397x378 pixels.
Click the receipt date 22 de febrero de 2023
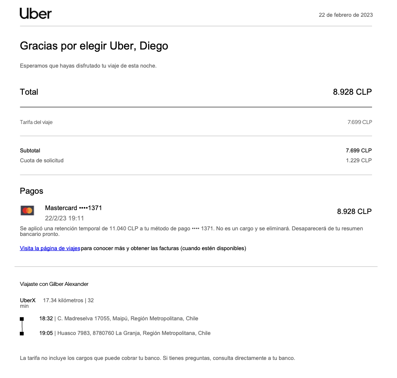pos(345,15)
